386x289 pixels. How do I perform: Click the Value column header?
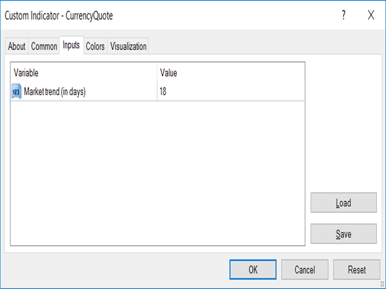(230, 73)
